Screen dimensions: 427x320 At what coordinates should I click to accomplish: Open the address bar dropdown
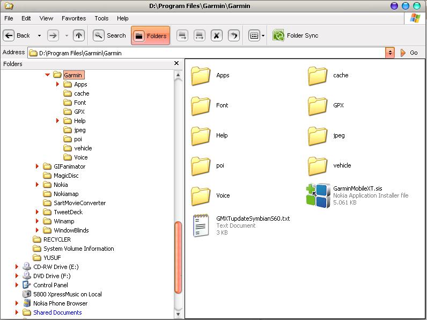pos(390,53)
